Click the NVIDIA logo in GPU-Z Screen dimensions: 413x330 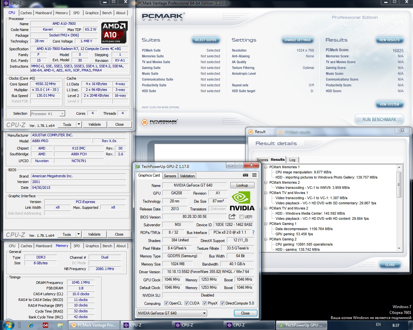(242, 201)
